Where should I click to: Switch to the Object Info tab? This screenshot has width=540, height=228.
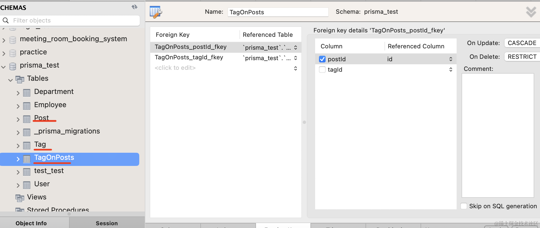click(x=31, y=223)
